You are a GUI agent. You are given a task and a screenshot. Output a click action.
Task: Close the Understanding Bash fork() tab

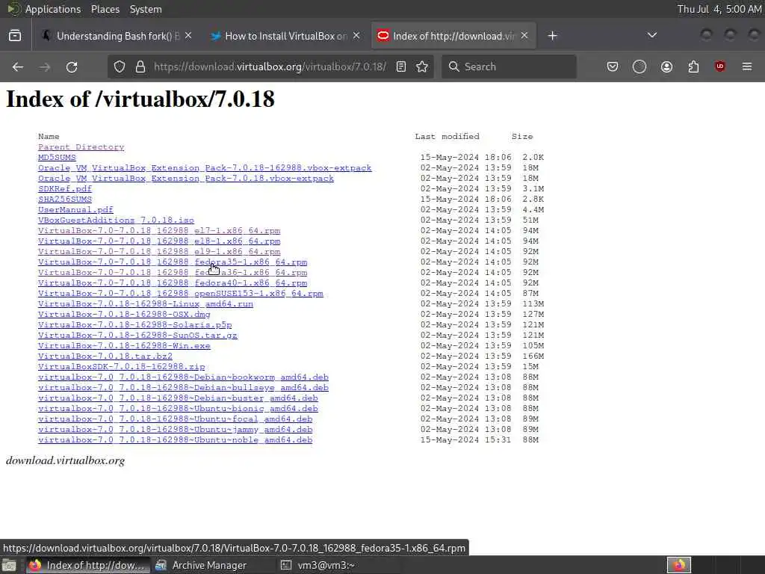click(x=188, y=36)
